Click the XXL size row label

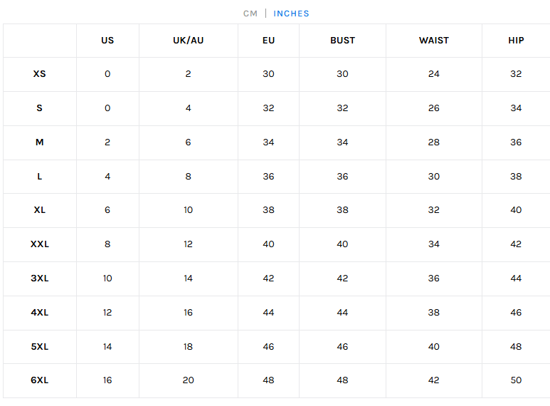pyautogui.click(x=39, y=244)
